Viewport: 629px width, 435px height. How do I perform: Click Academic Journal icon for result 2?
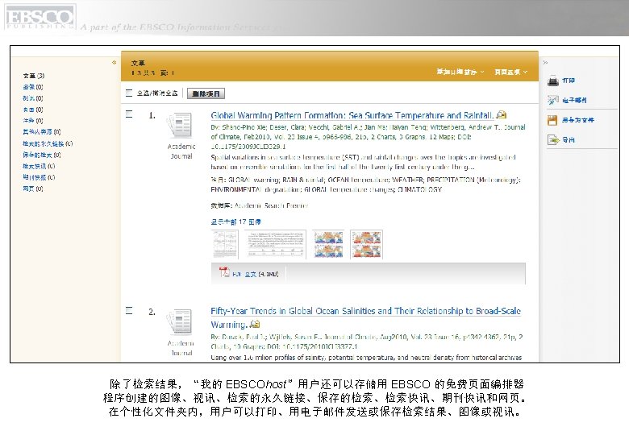tap(180, 321)
